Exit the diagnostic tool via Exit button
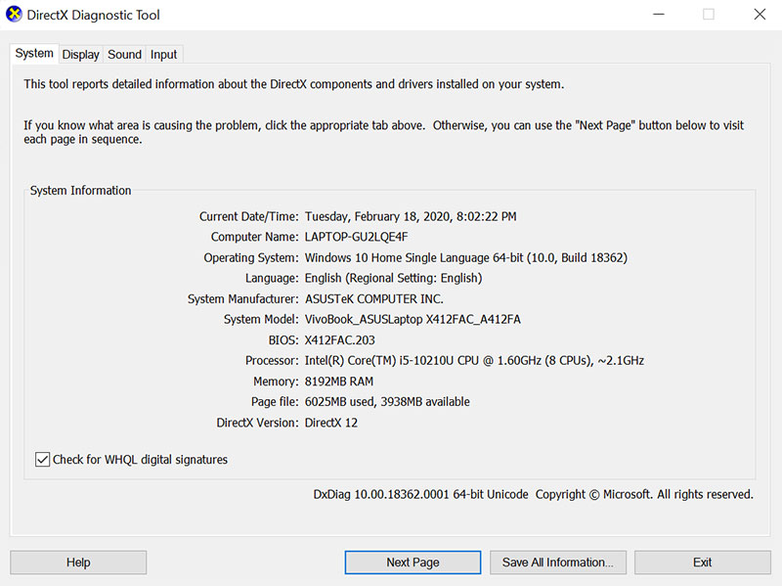Screen dimensions: 782x586 [702, 563]
